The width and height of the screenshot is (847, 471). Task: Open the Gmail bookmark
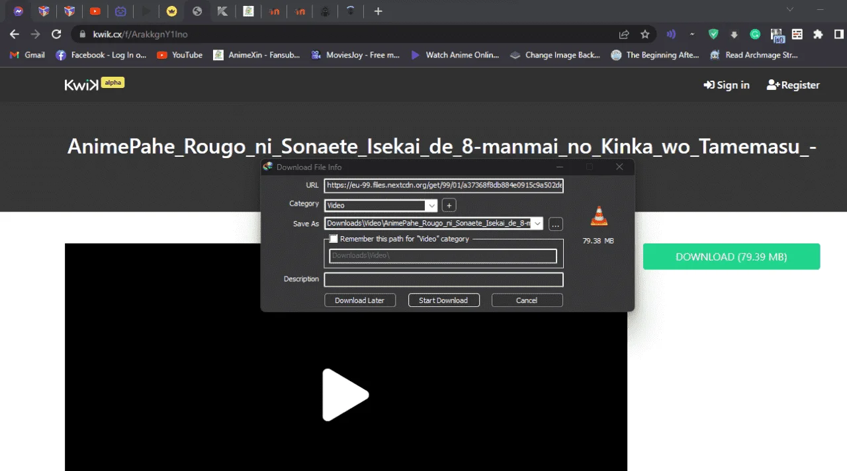coord(28,55)
